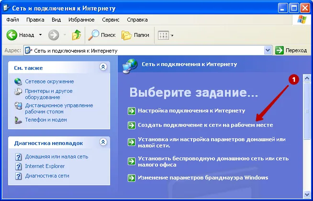Screen dimensions: 313x201
Task: Expand the address bar dropdown
Action: [x=268, y=50]
